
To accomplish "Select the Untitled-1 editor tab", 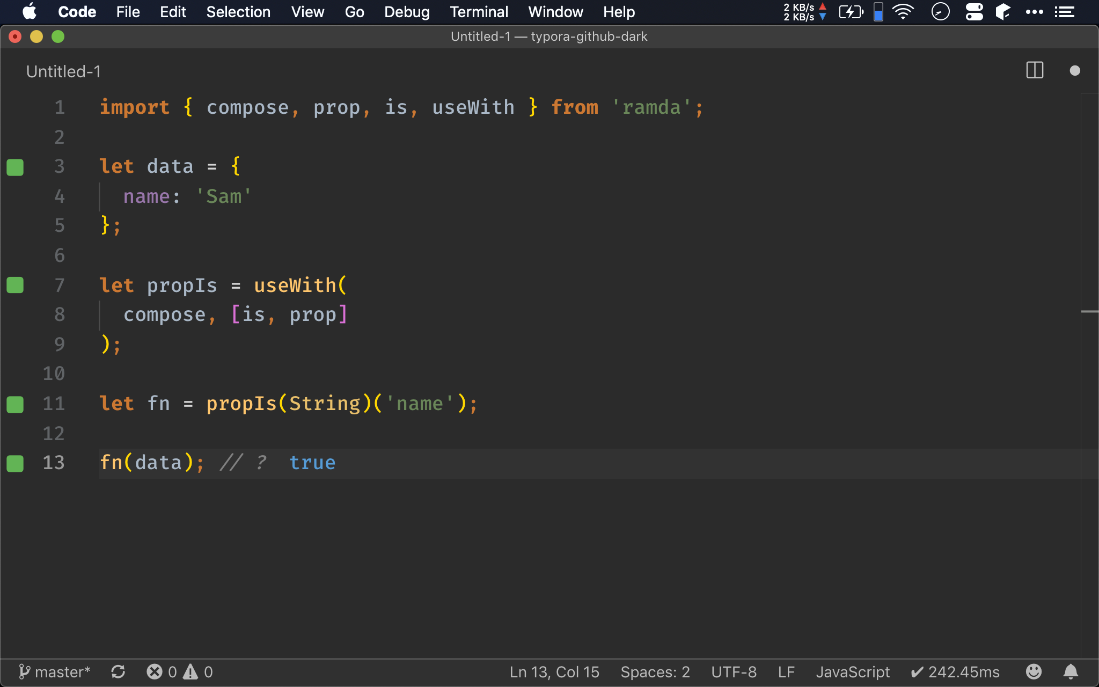I will (63, 71).
